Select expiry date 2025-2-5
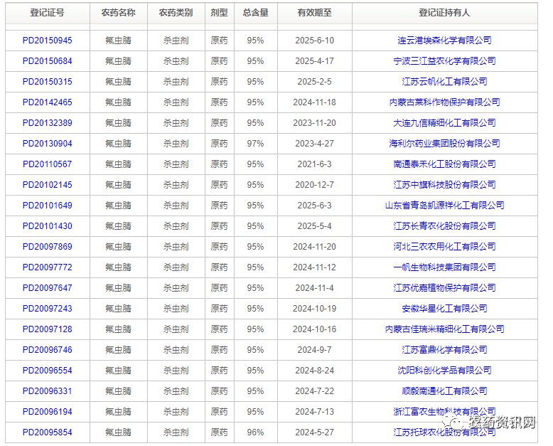Image resolution: width=553 pixels, height=446 pixels. (x=315, y=82)
